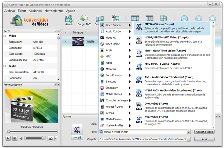Toggle the select-all checkbox in list header
The width and height of the screenshot is (224, 148).
coord(66,32)
